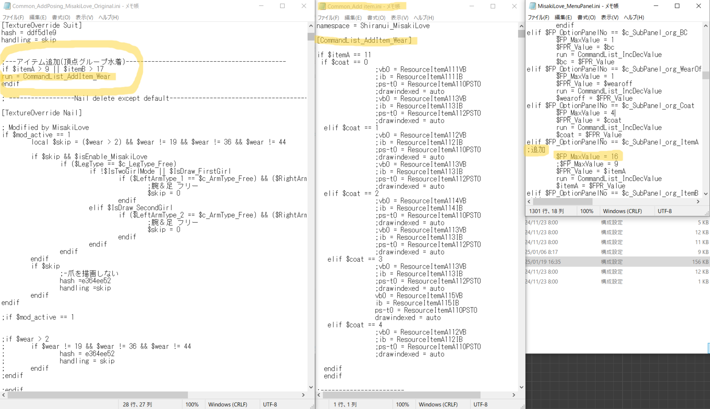Click scroll-up arrow in Common_AddPosing window
Image resolution: width=710 pixels, height=409 pixels.
click(311, 26)
